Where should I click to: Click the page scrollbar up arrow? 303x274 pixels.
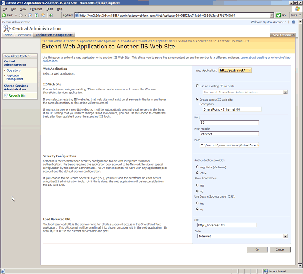300,21
